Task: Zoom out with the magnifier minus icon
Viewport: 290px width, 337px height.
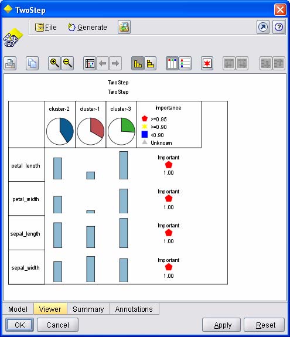Action: coord(67,63)
